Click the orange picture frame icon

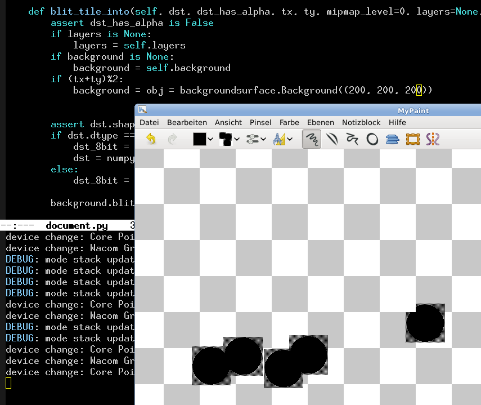click(412, 139)
